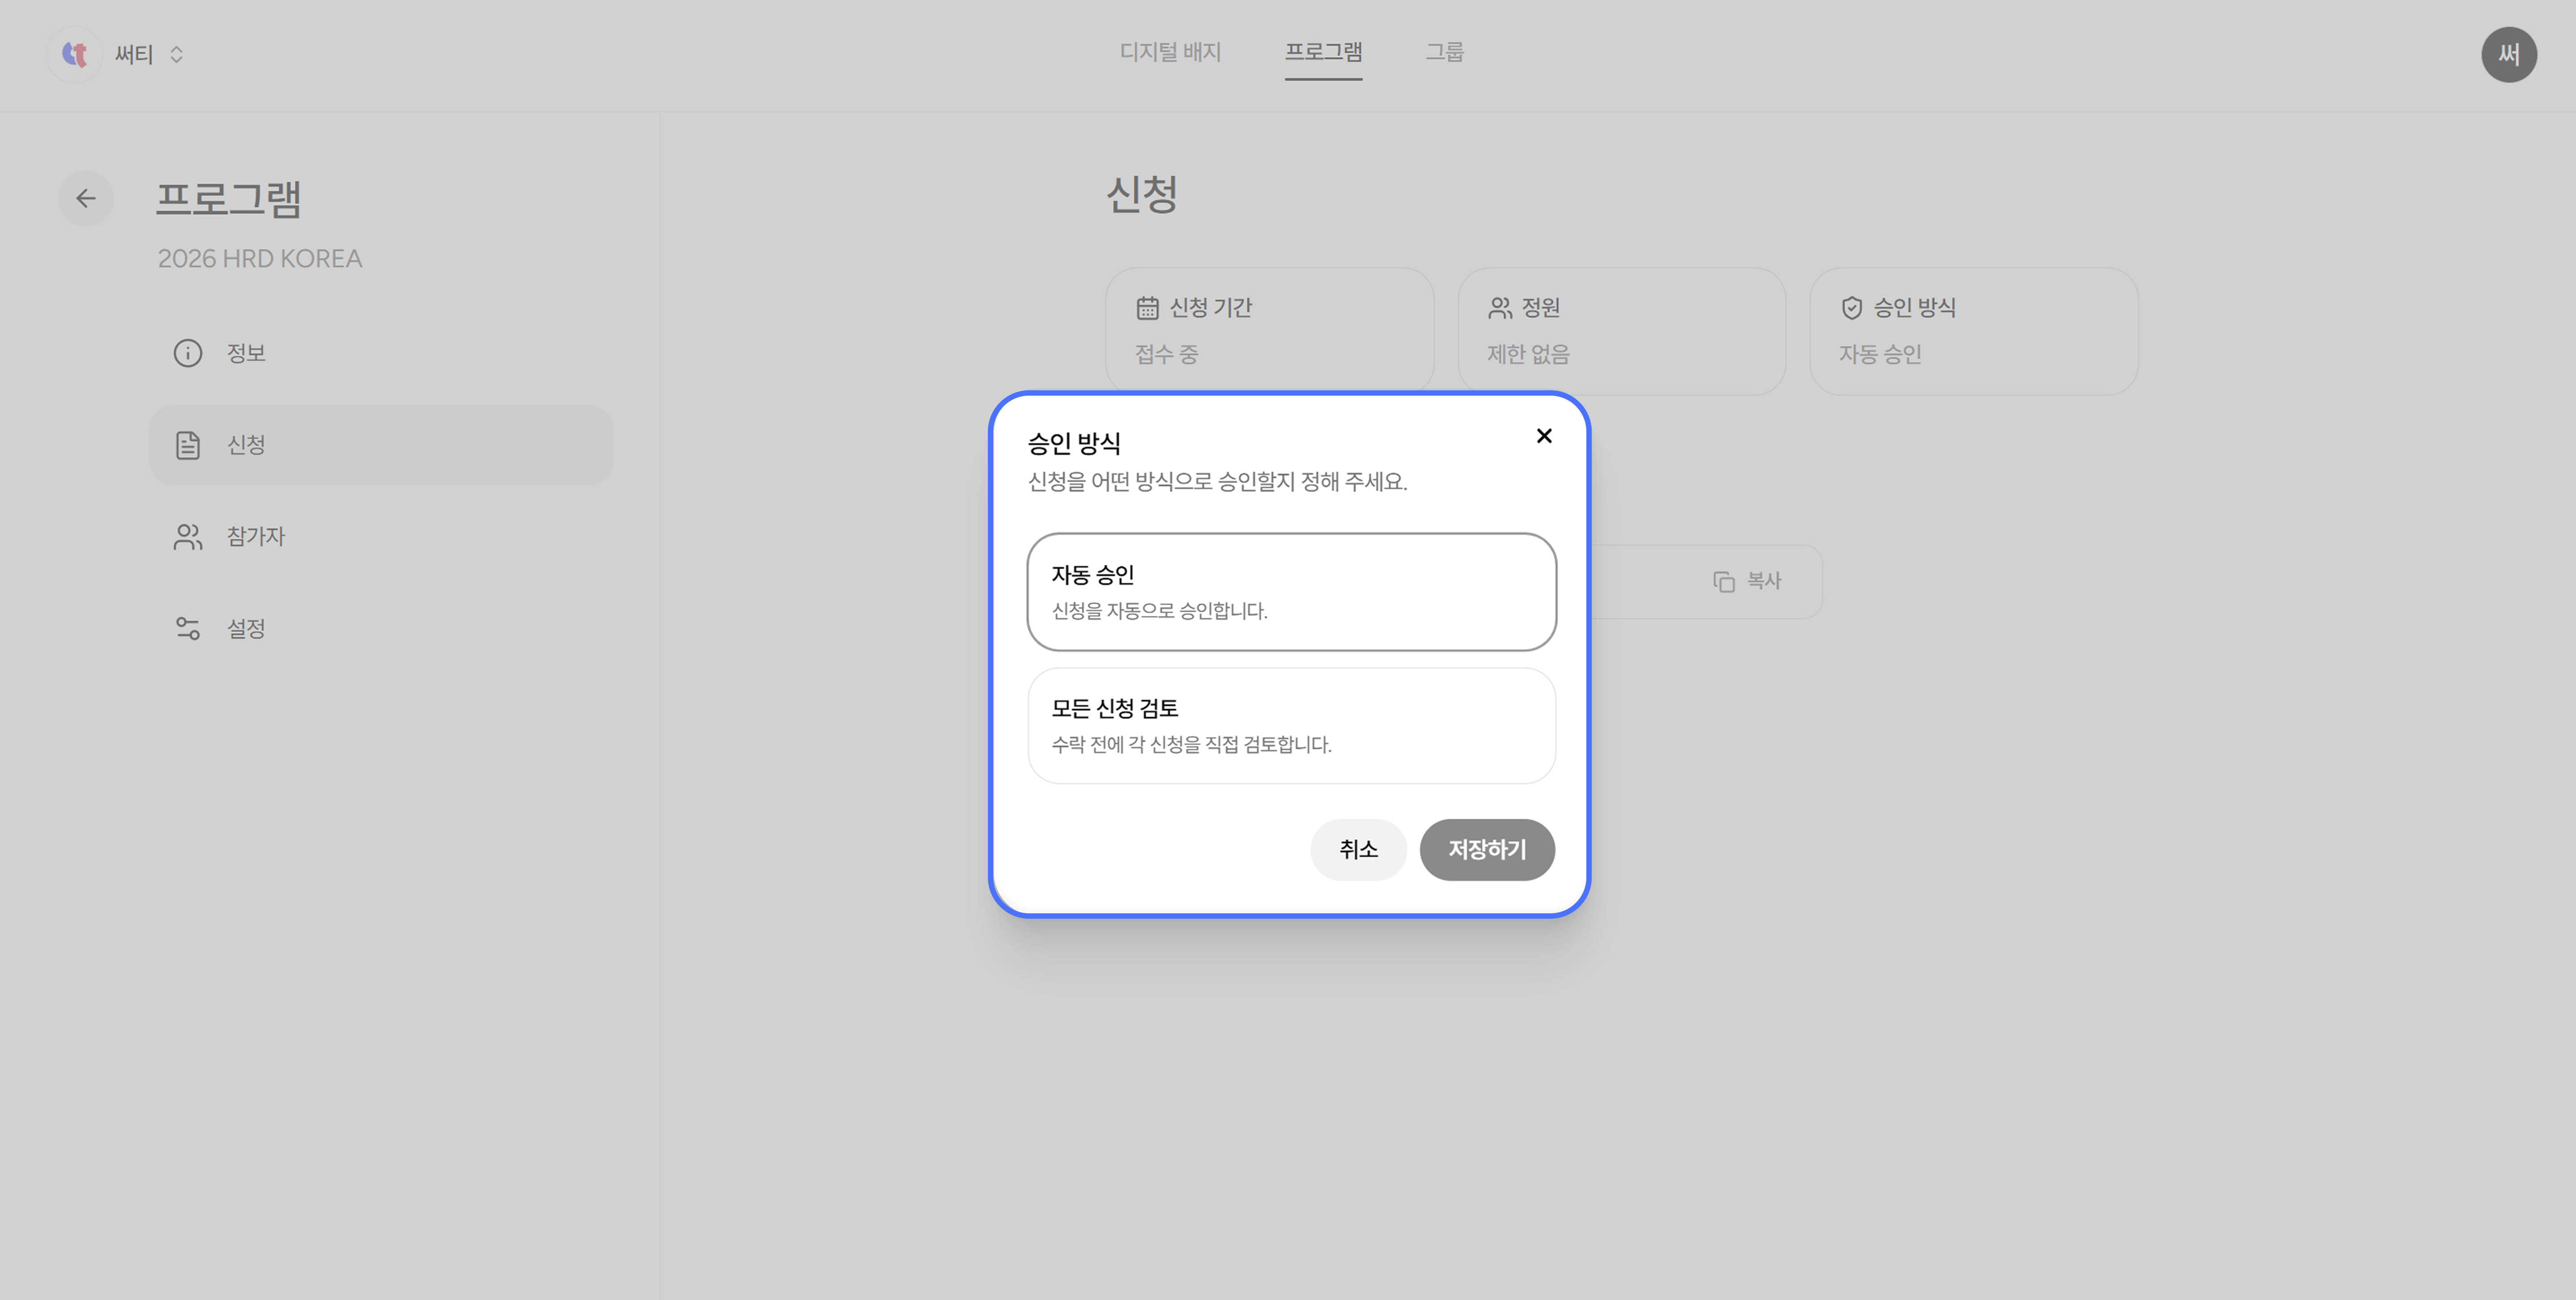Click the 제한 없음 value text
The height and width of the screenshot is (1300, 2576).
coord(1528,354)
